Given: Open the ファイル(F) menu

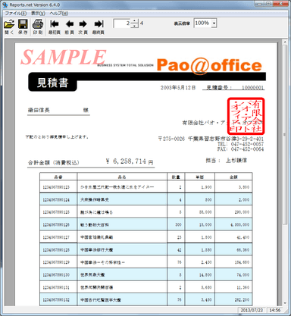Looking at the screenshot, I should pos(15,13).
